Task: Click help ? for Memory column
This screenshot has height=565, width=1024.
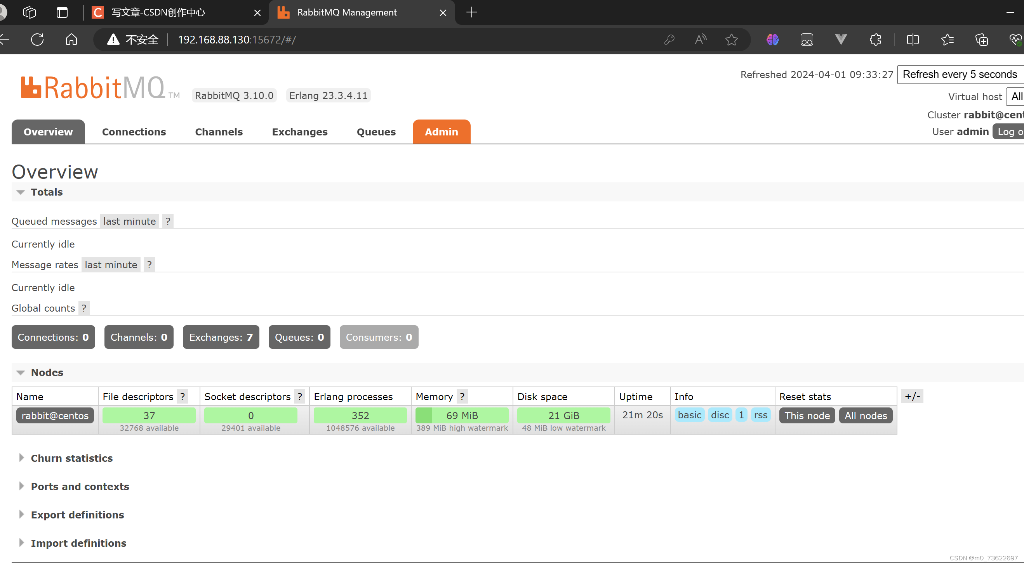Action: pyautogui.click(x=462, y=397)
